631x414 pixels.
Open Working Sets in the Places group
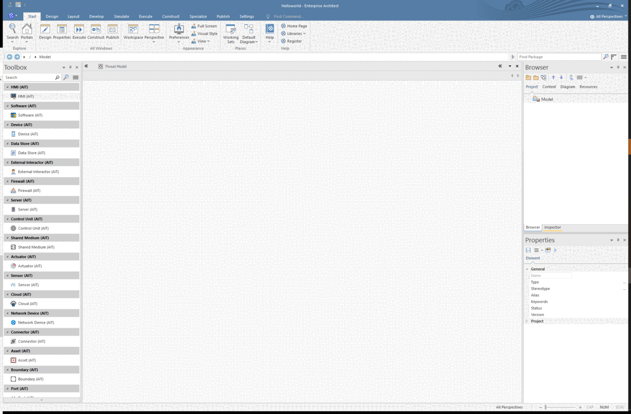coord(230,33)
